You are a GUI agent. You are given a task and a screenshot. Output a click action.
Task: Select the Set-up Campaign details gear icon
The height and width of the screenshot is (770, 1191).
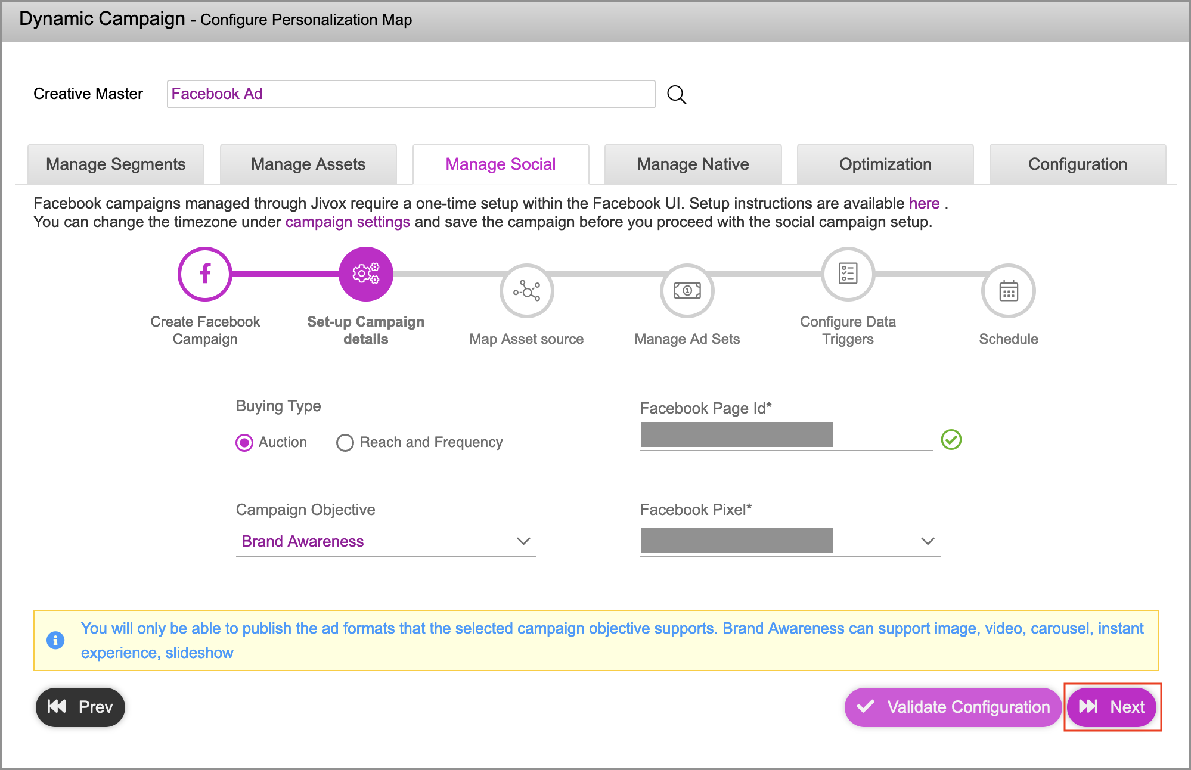[366, 274]
